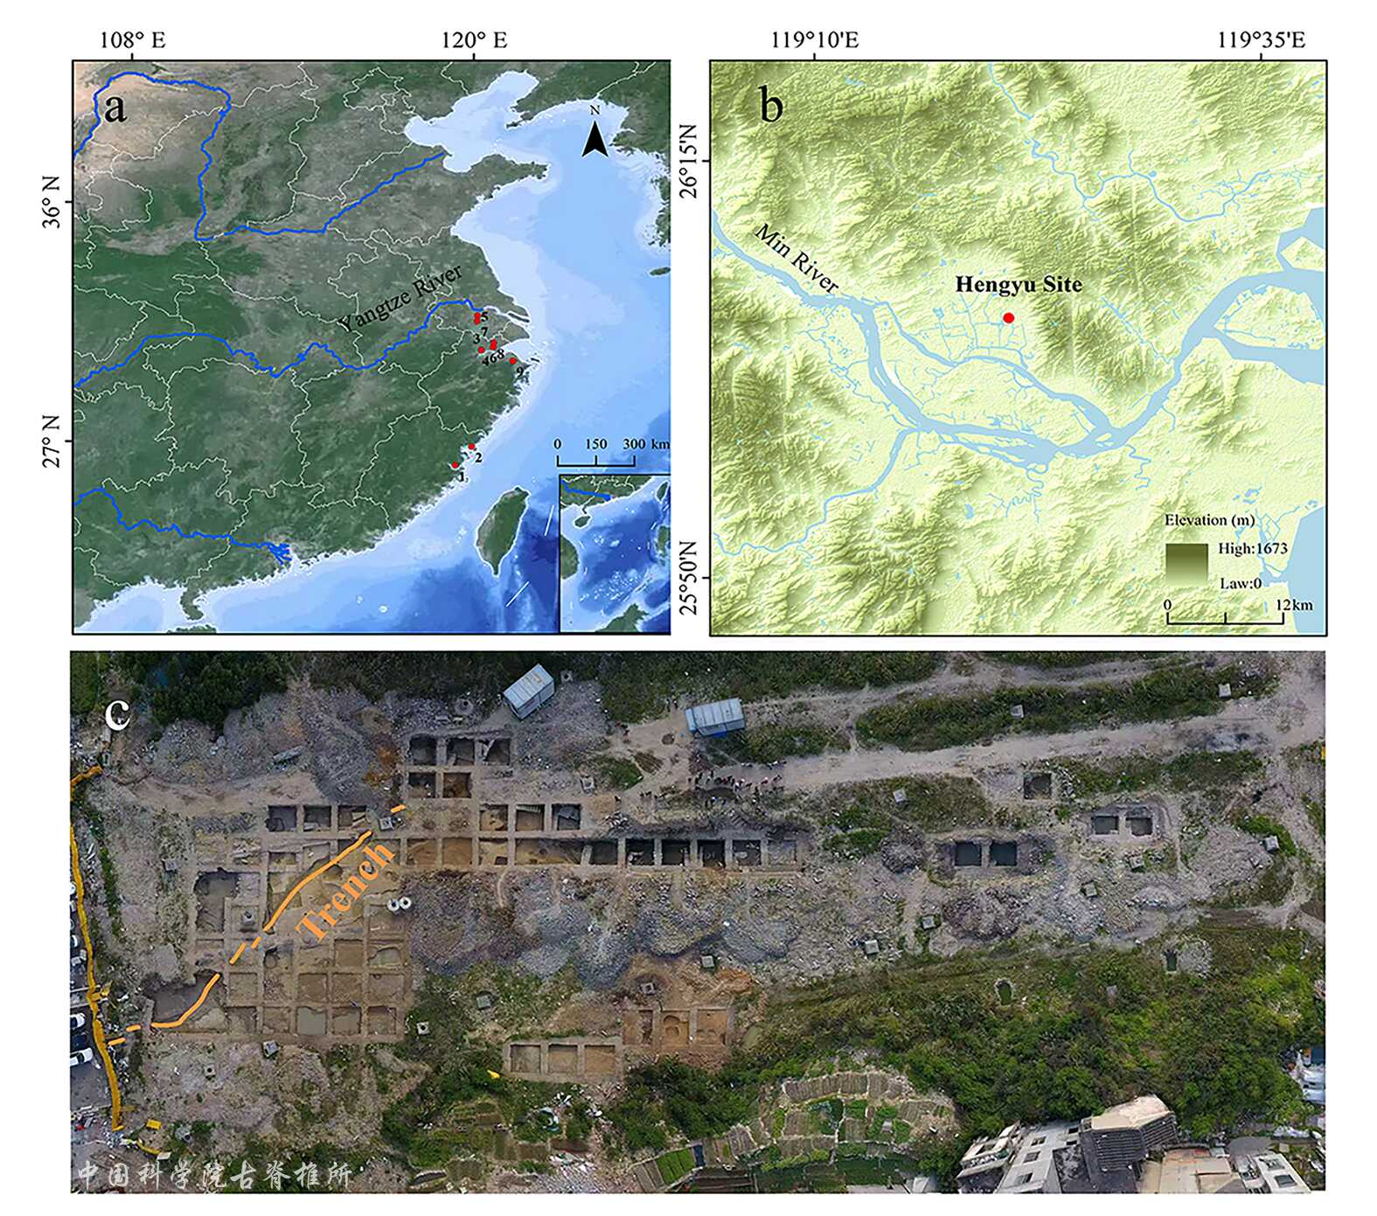Click the Chinese watermark text at bottom left

[x=214, y=1174]
